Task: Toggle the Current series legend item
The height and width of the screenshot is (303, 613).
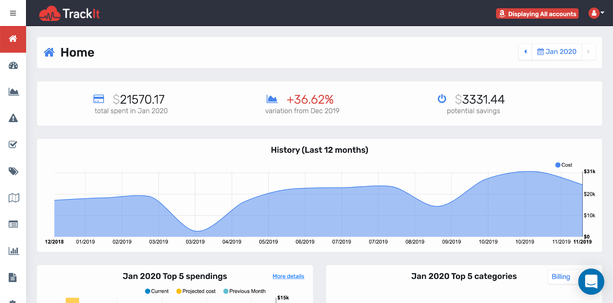Action: tap(157, 291)
